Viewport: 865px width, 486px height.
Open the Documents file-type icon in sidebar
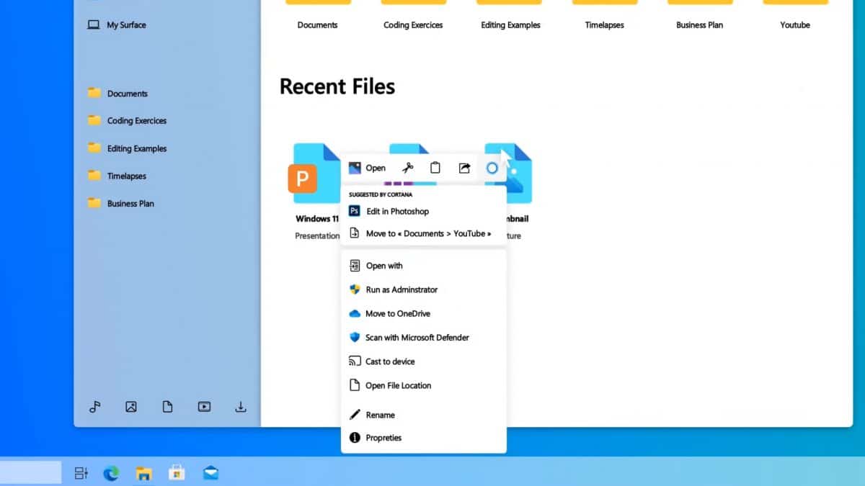point(167,407)
